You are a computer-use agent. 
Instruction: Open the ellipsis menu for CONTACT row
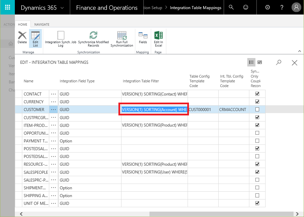point(54,94)
